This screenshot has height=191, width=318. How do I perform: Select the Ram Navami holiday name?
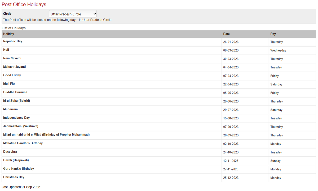click(12, 58)
